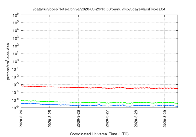Click the 10^0 y-axis tick label
This screenshot has width=196, height=137.
tap(16, 61)
